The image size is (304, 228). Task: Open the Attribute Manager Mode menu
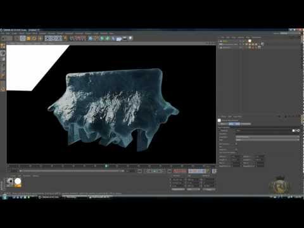click(x=224, y=117)
